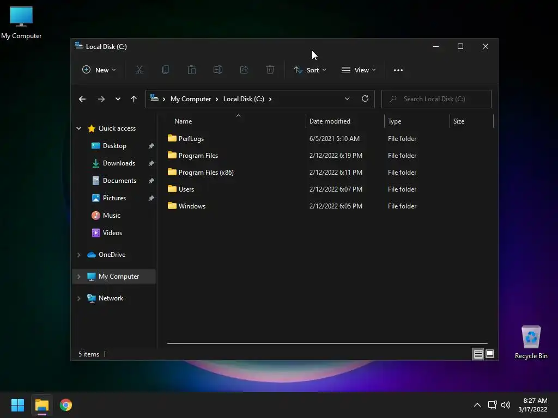
Task: Sort by the Size column header
Action: 471,121
